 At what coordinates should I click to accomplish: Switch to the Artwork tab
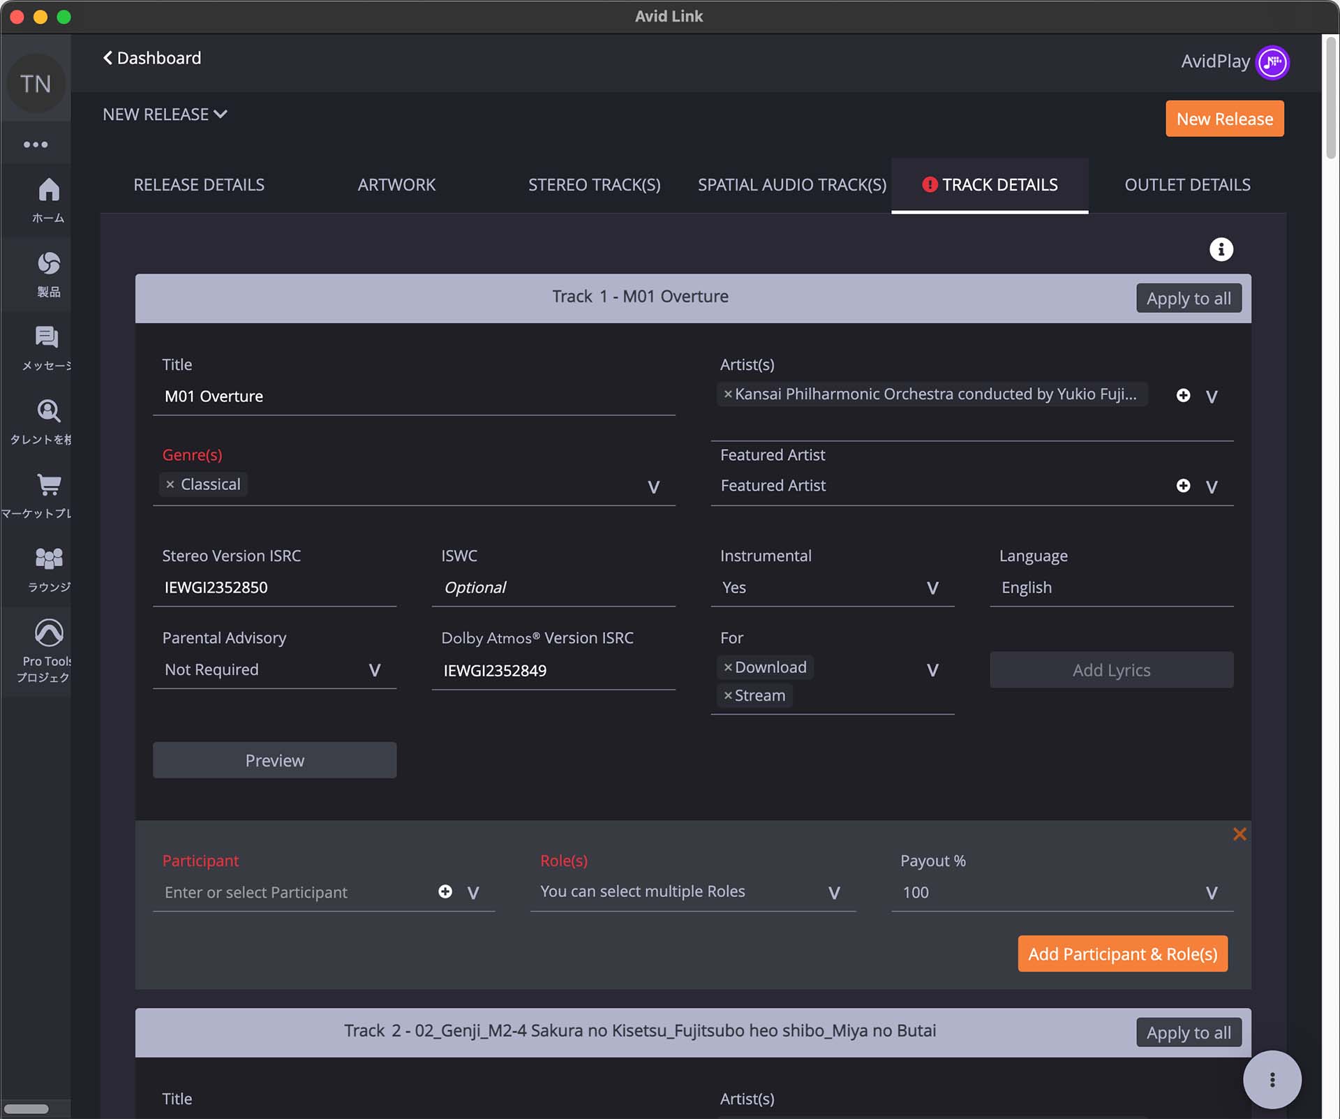[396, 185]
